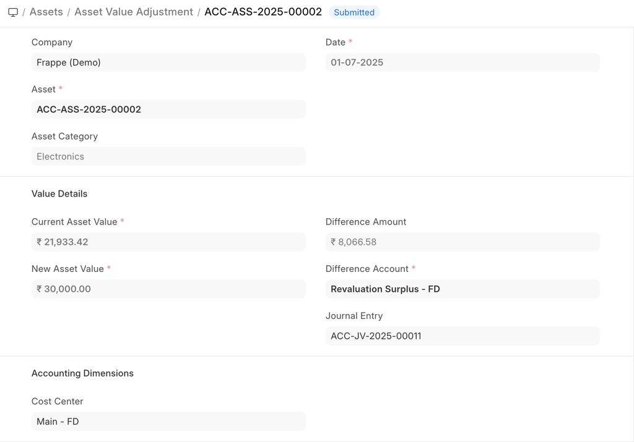
Task: Select the Company field Frappe (Demo)
Action: (168, 62)
